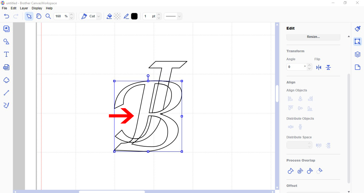Align objects to the left edge

[x=290, y=99]
